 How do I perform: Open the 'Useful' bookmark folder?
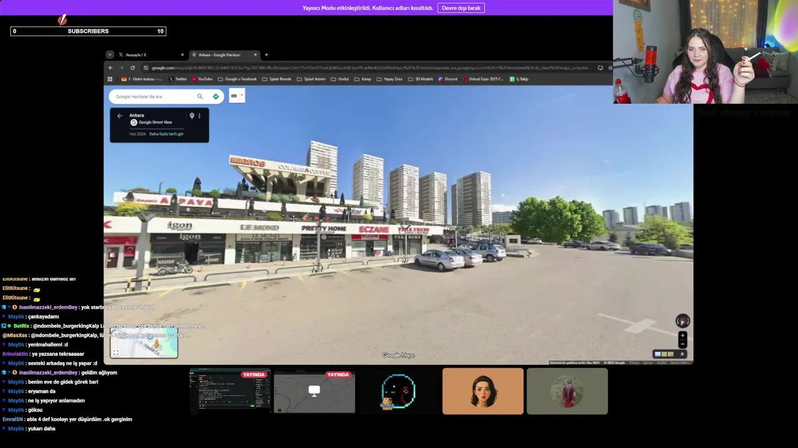point(340,79)
